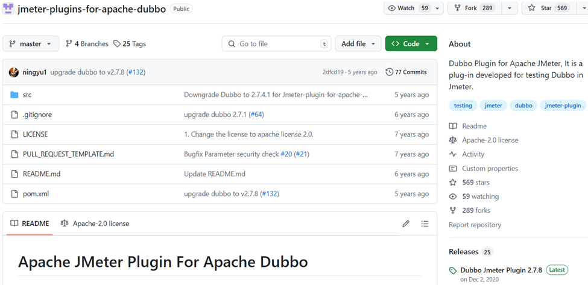This screenshot has height=285, width=588.
Task: Open the PULL_REQUEST_TEMPLATE.md file name
Action: (x=68, y=154)
